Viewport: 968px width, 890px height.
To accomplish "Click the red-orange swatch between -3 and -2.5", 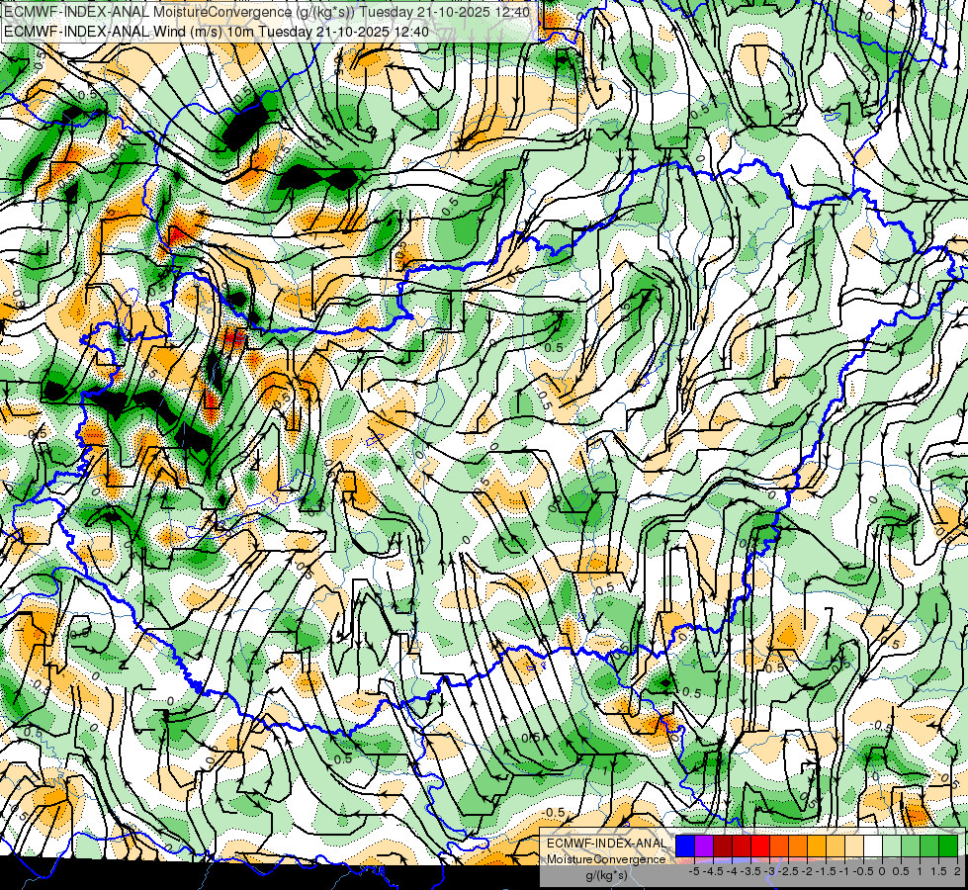I will [x=779, y=845].
